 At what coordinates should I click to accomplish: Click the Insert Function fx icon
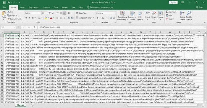coord(35,27)
